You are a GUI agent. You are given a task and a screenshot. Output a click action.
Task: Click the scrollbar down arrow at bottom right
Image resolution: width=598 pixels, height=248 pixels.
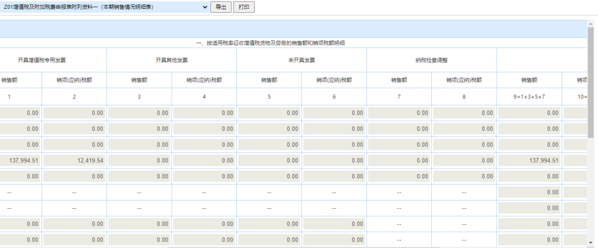(x=591, y=242)
